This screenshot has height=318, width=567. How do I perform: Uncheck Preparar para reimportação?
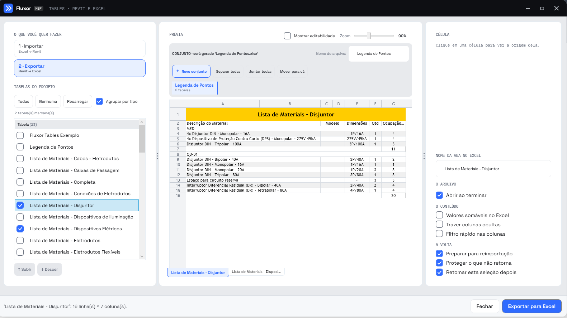click(439, 254)
